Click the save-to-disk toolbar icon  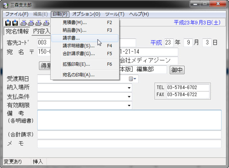click(x=15, y=22)
